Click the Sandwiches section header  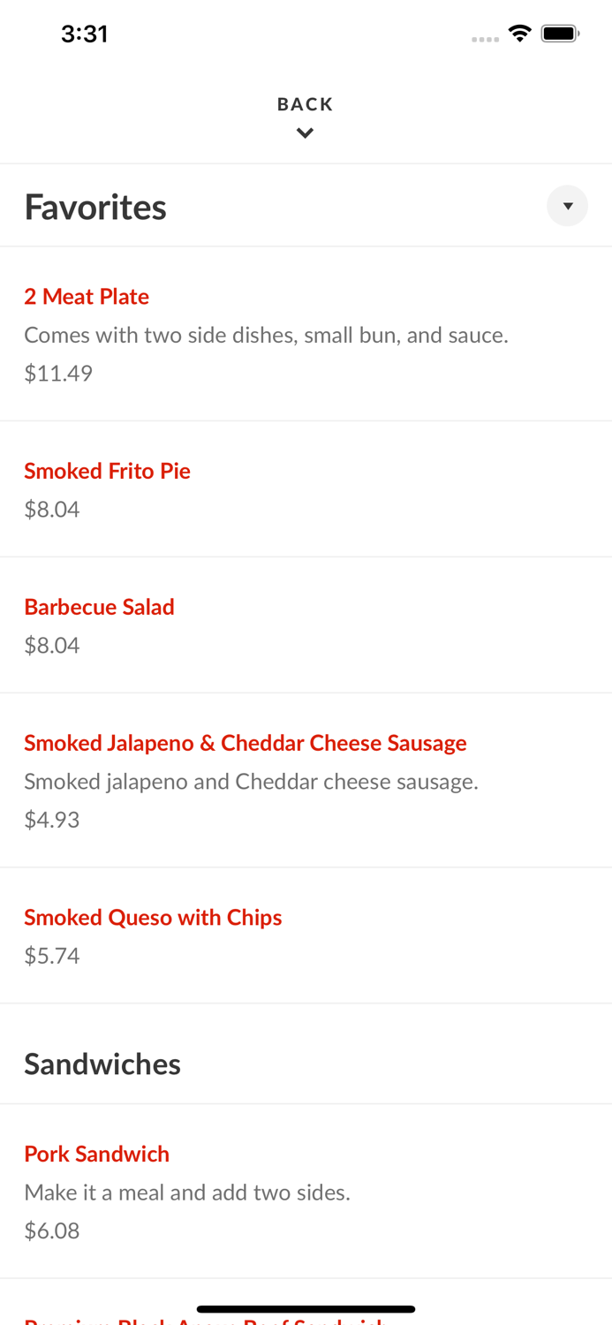(x=102, y=1064)
